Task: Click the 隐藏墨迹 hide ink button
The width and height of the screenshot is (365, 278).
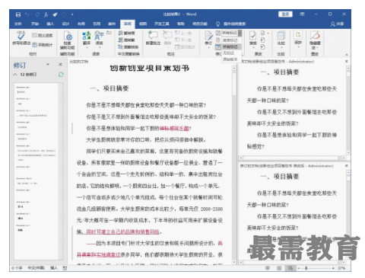Action: 315,40
